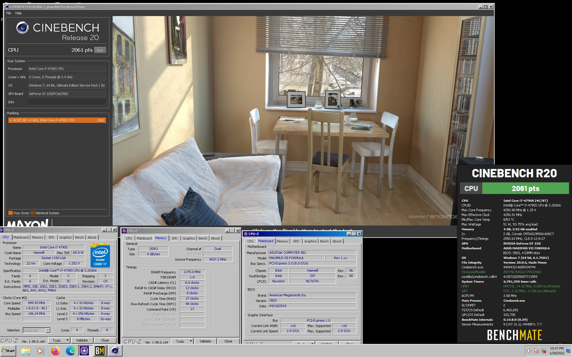Switch to SPD tab in left CPU-Z

[x=51, y=237]
